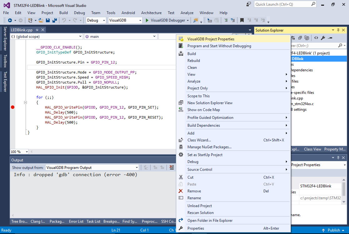Viewport: 349px width, 234px height.
Task: Open the Analyze menu in the menu bar
Action: pyautogui.click(x=187, y=13)
